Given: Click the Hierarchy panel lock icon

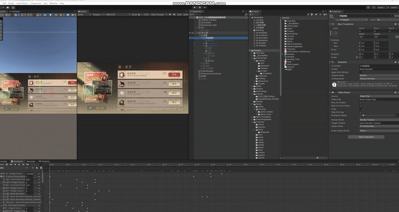Looking at the screenshot, I should pyautogui.click(x=243, y=11).
